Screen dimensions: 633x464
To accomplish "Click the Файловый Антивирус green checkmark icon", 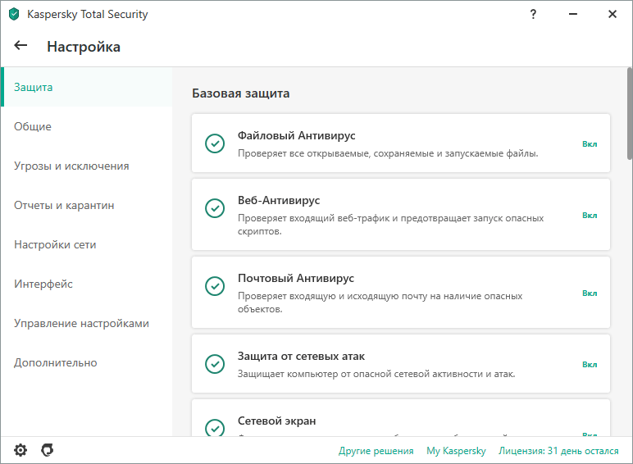I will click(214, 143).
